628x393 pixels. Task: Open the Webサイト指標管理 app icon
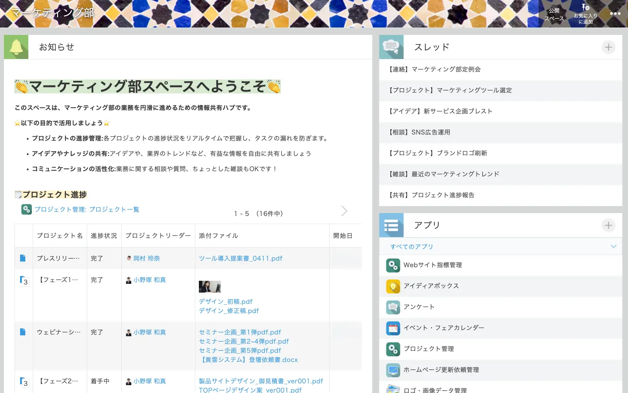tap(393, 265)
